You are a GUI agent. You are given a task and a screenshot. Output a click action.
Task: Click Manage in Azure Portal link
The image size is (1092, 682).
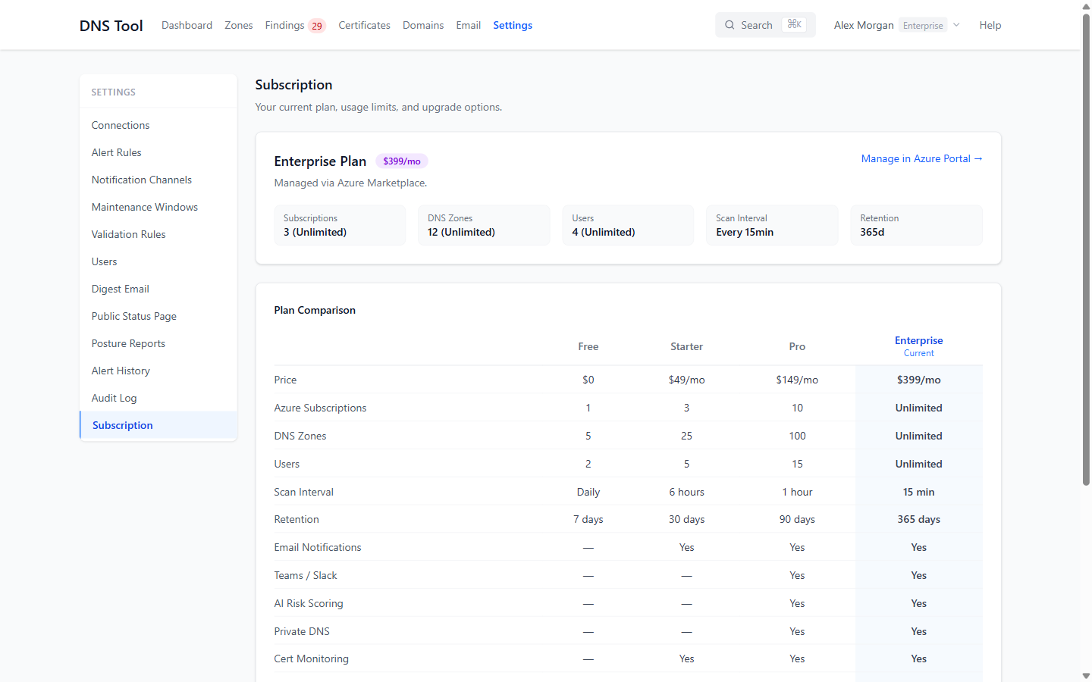922,158
